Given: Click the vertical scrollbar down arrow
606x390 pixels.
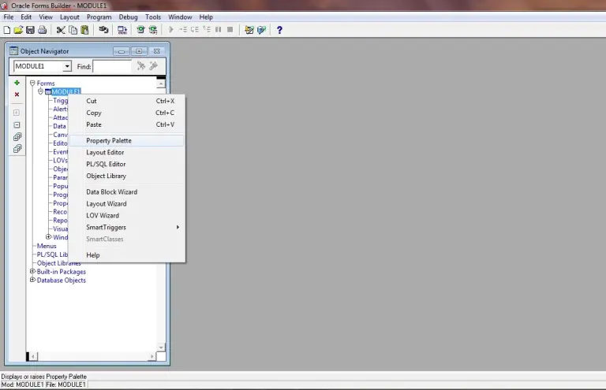Looking at the screenshot, I should [161, 347].
